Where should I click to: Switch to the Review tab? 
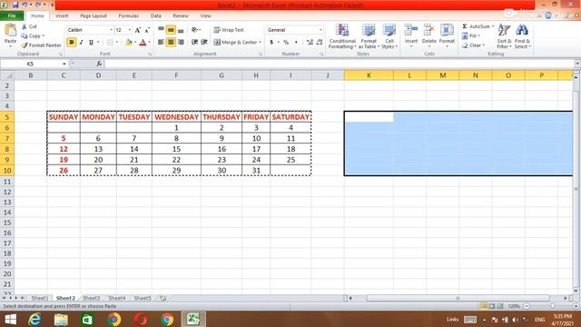click(x=181, y=16)
